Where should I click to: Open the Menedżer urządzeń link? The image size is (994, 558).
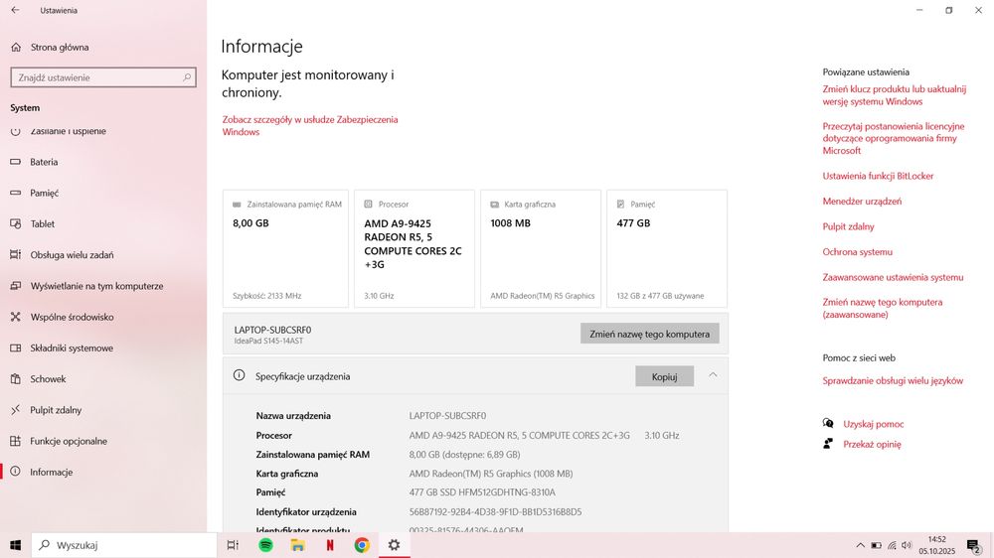click(862, 202)
